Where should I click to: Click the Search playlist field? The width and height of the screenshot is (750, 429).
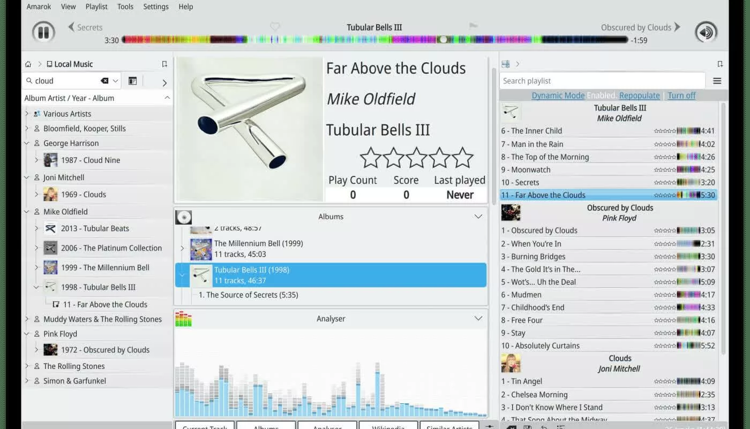click(x=602, y=81)
